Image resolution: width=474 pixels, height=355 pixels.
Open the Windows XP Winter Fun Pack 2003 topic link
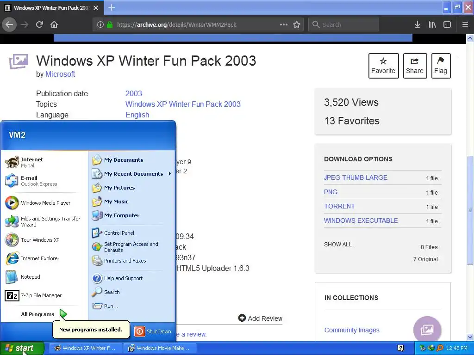point(183,104)
